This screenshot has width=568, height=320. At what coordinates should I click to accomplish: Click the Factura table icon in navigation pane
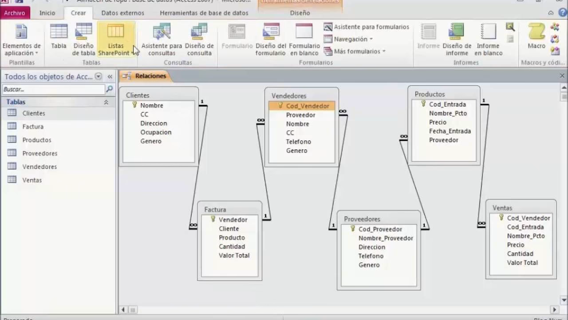pos(12,127)
